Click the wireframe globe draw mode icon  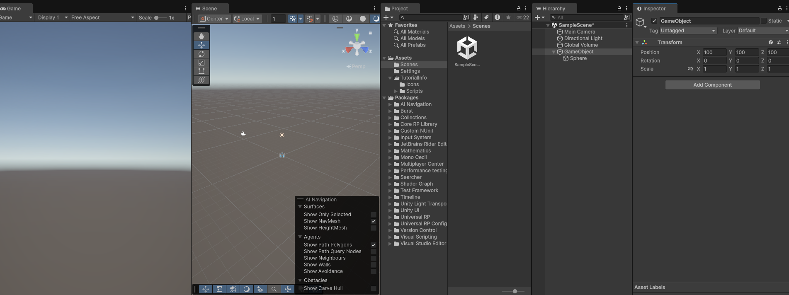(x=335, y=19)
